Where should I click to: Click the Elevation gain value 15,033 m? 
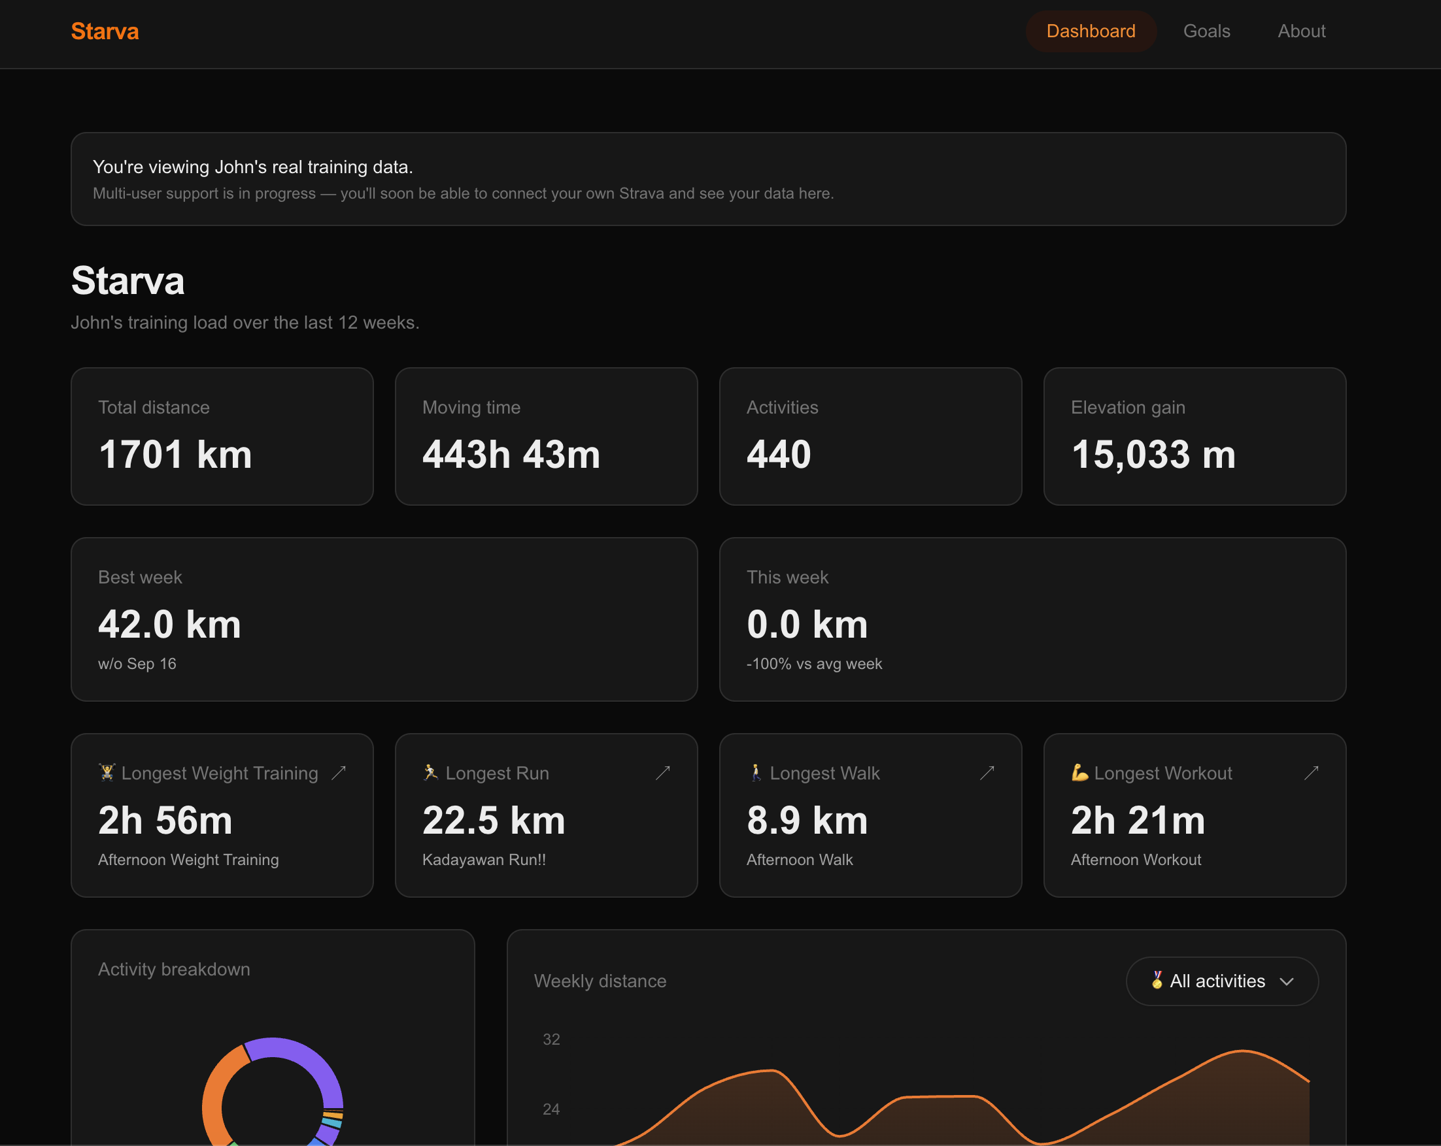[x=1153, y=455]
